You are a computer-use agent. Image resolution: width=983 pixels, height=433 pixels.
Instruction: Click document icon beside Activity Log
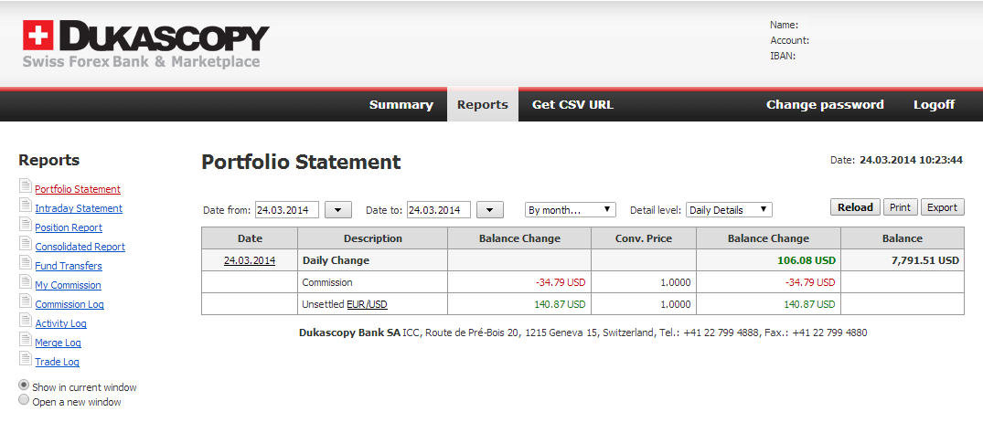pyautogui.click(x=25, y=321)
